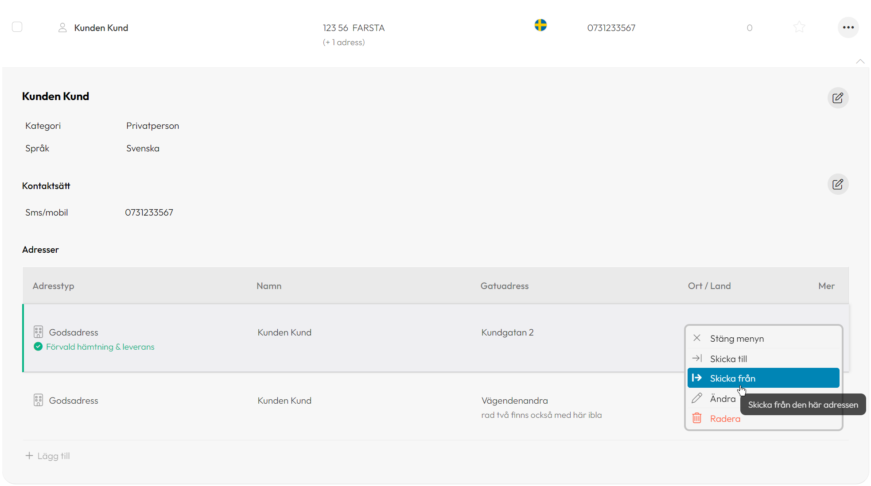This screenshot has height=486, width=871.
Task: Click building icon of Kundgatan 2 address
Action: pyautogui.click(x=39, y=332)
